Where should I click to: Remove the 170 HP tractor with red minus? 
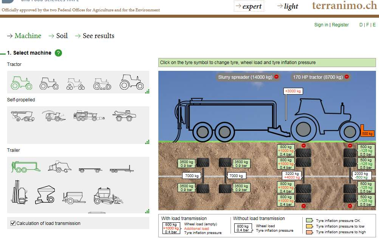347,76
